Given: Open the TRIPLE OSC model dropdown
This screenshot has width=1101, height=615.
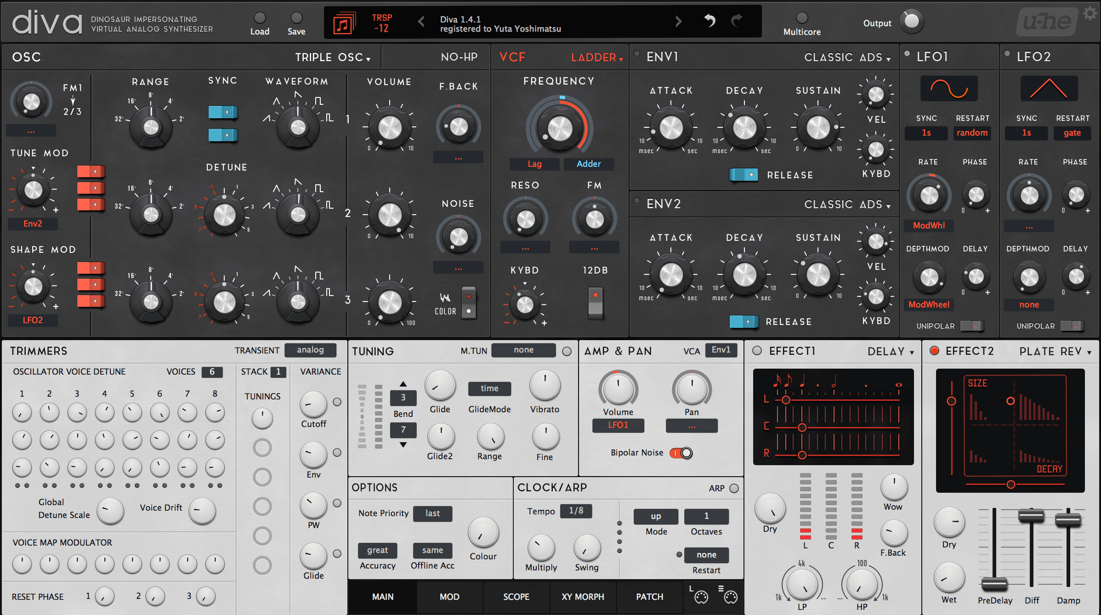Looking at the screenshot, I should click(x=333, y=57).
